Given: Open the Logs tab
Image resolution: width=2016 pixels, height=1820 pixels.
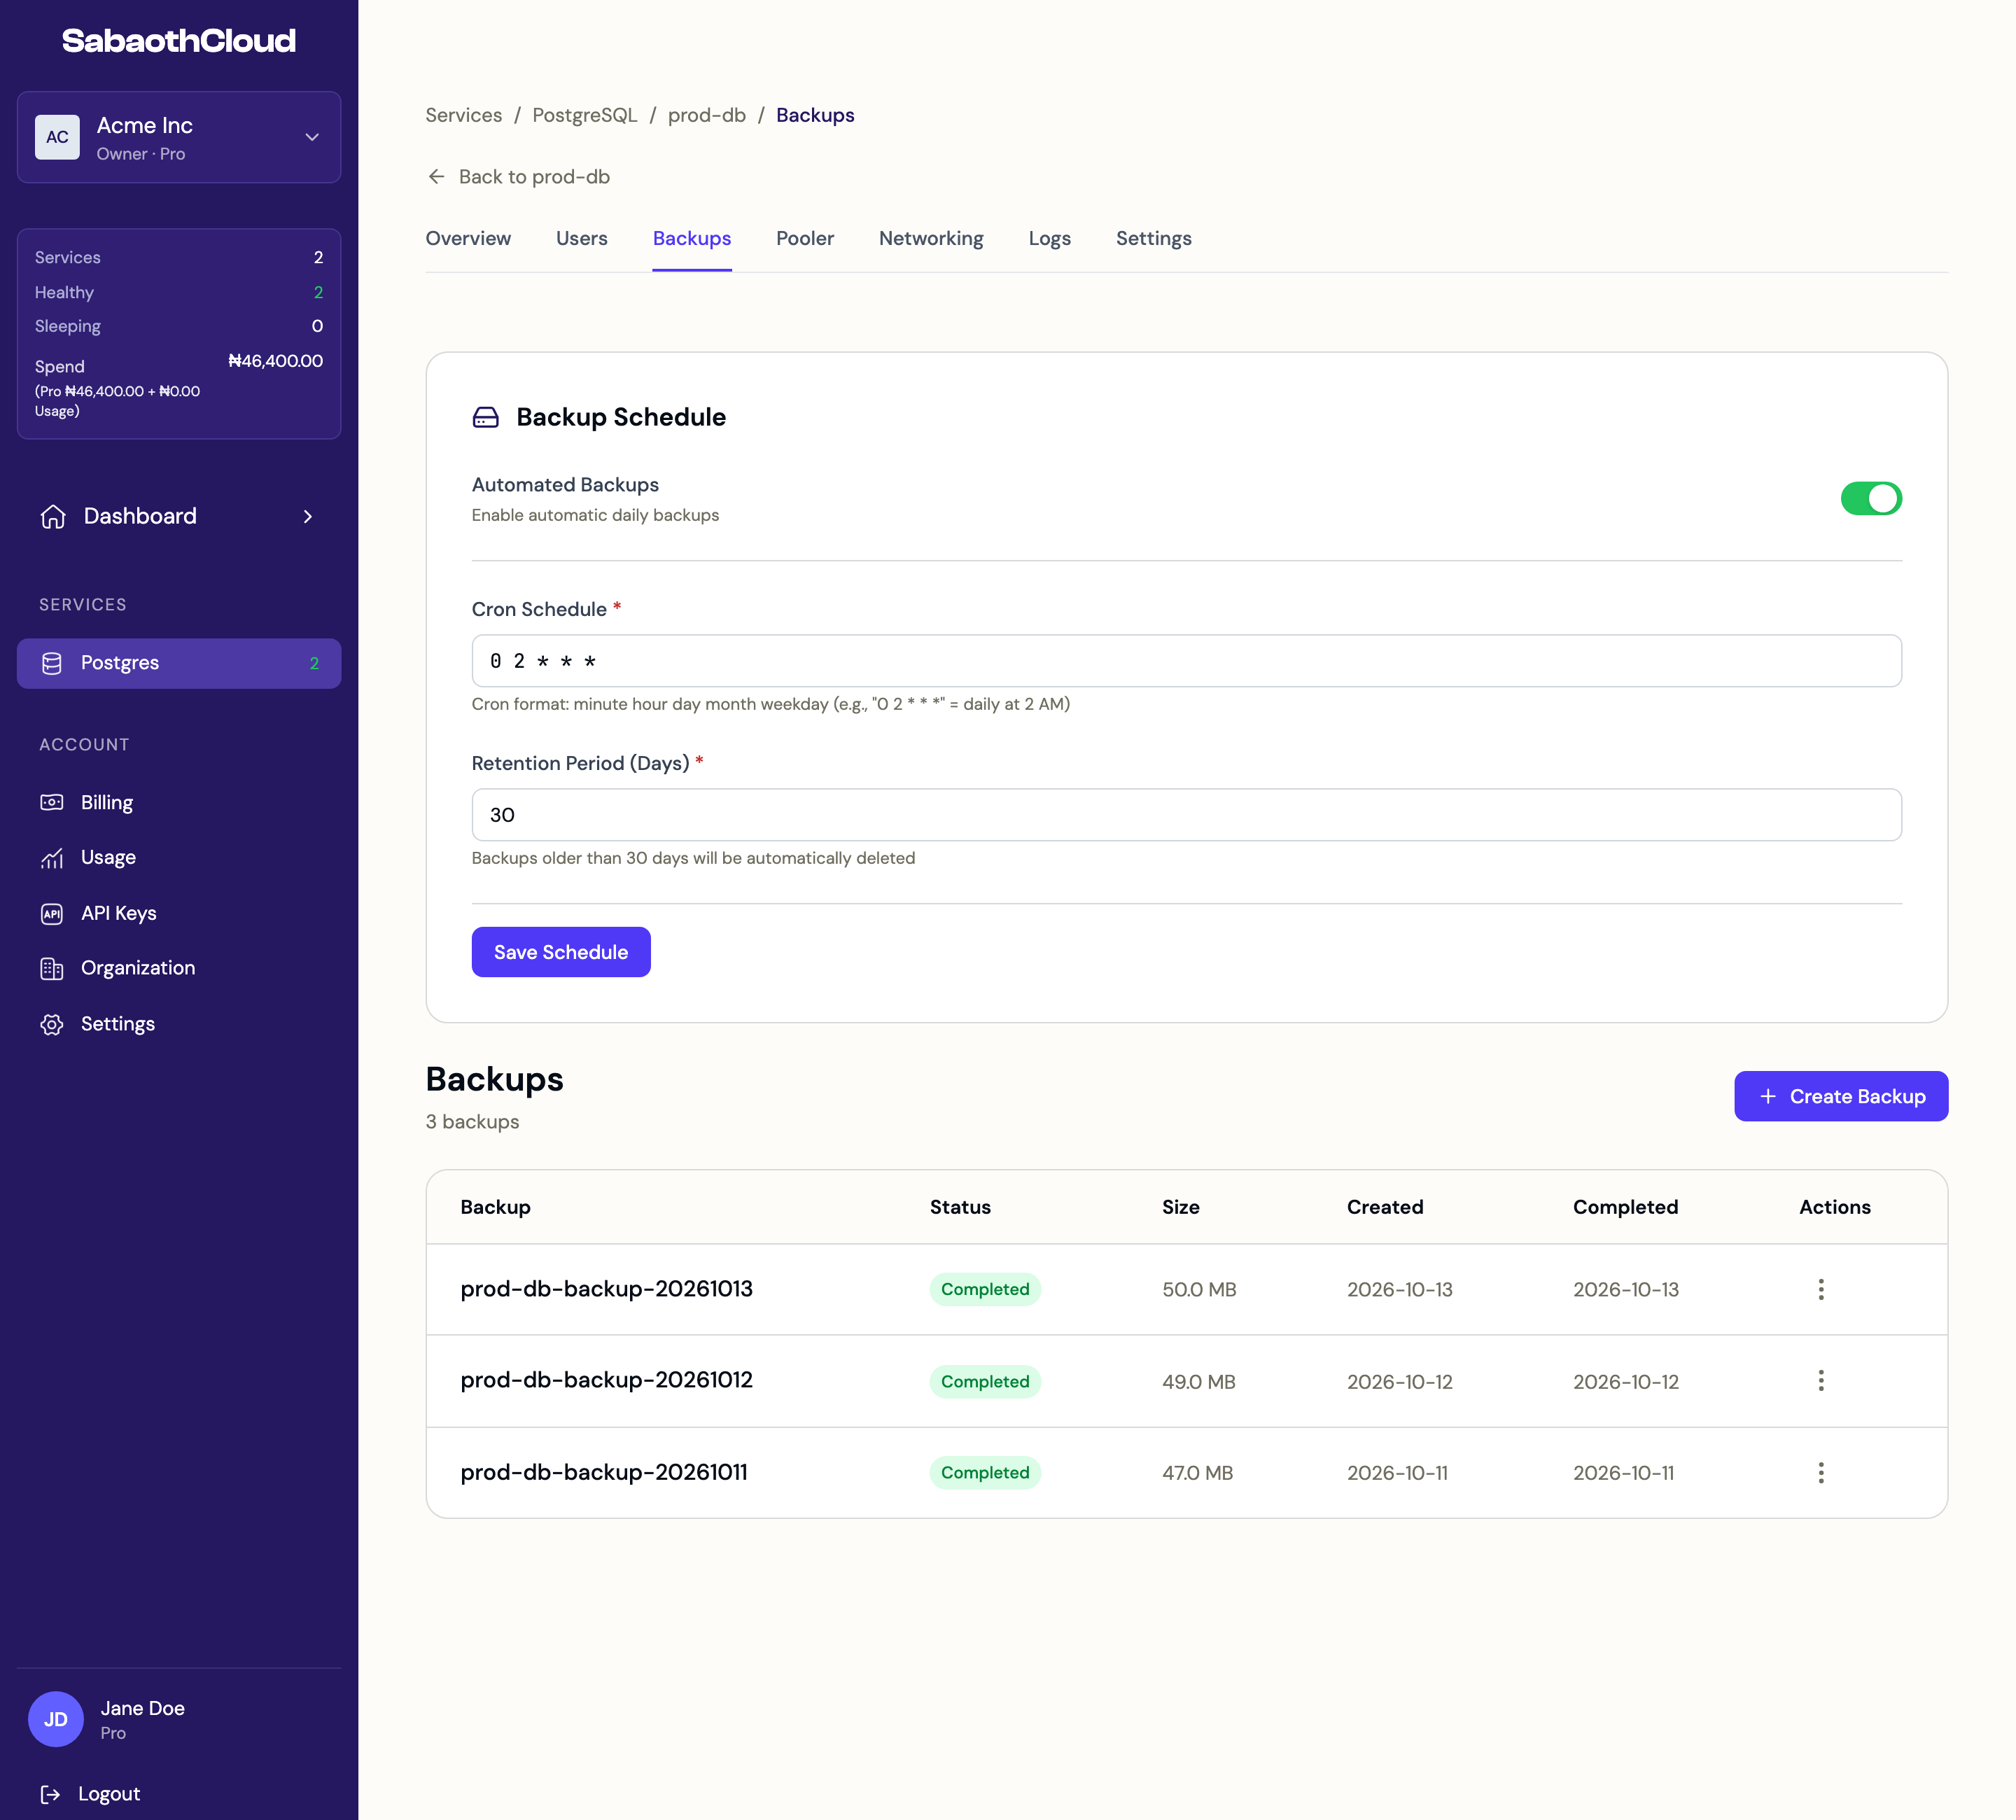Looking at the screenshot, I should point(1050,238).
